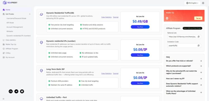Click Unlimited Traffic – Port cloud icon
This screenshot has height=101, width=209.
[41, 99]
